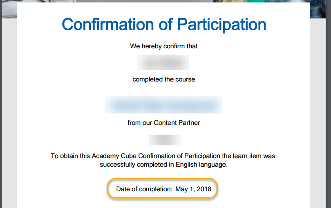Click the gray margin left of the certificate
The image size is (331, 208).
(9, 113)
